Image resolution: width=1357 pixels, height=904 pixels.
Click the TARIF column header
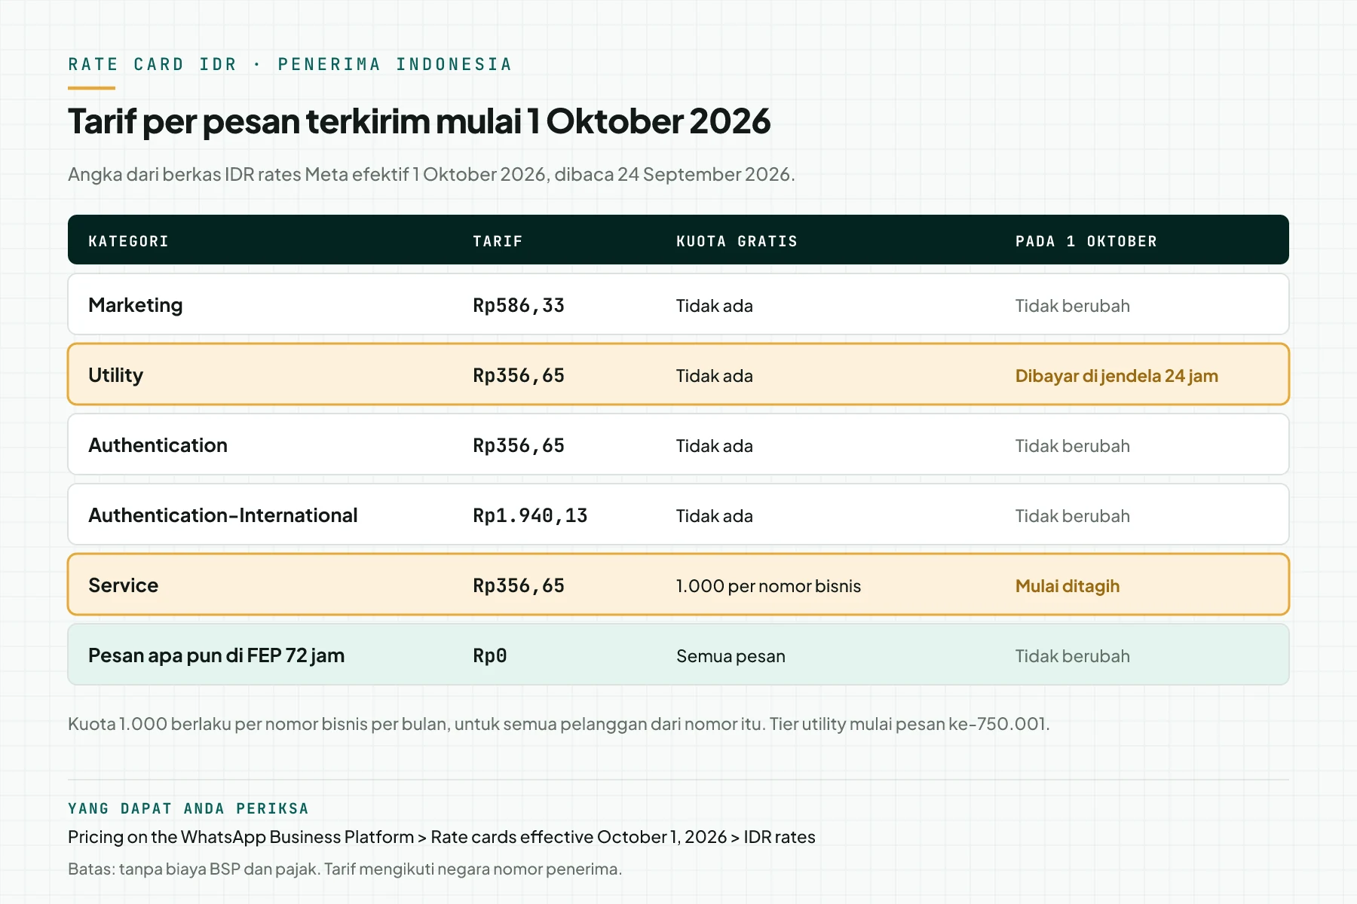pos(498,241)
